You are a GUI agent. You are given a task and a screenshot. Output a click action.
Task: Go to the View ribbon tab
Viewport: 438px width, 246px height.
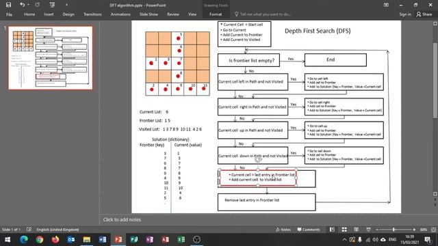192,14
